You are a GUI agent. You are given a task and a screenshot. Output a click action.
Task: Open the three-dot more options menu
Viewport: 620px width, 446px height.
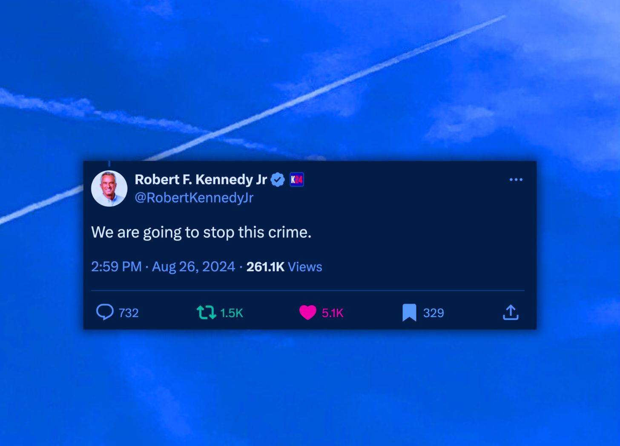tap(516, 180)
